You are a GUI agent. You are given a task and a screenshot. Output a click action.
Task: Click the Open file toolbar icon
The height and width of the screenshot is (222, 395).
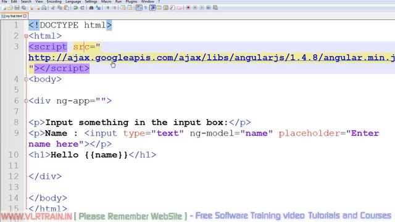(10, 8)
